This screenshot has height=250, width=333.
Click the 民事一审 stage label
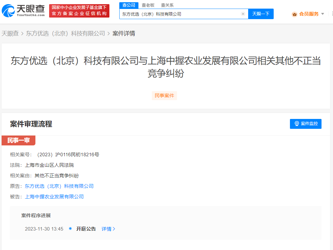18,141
